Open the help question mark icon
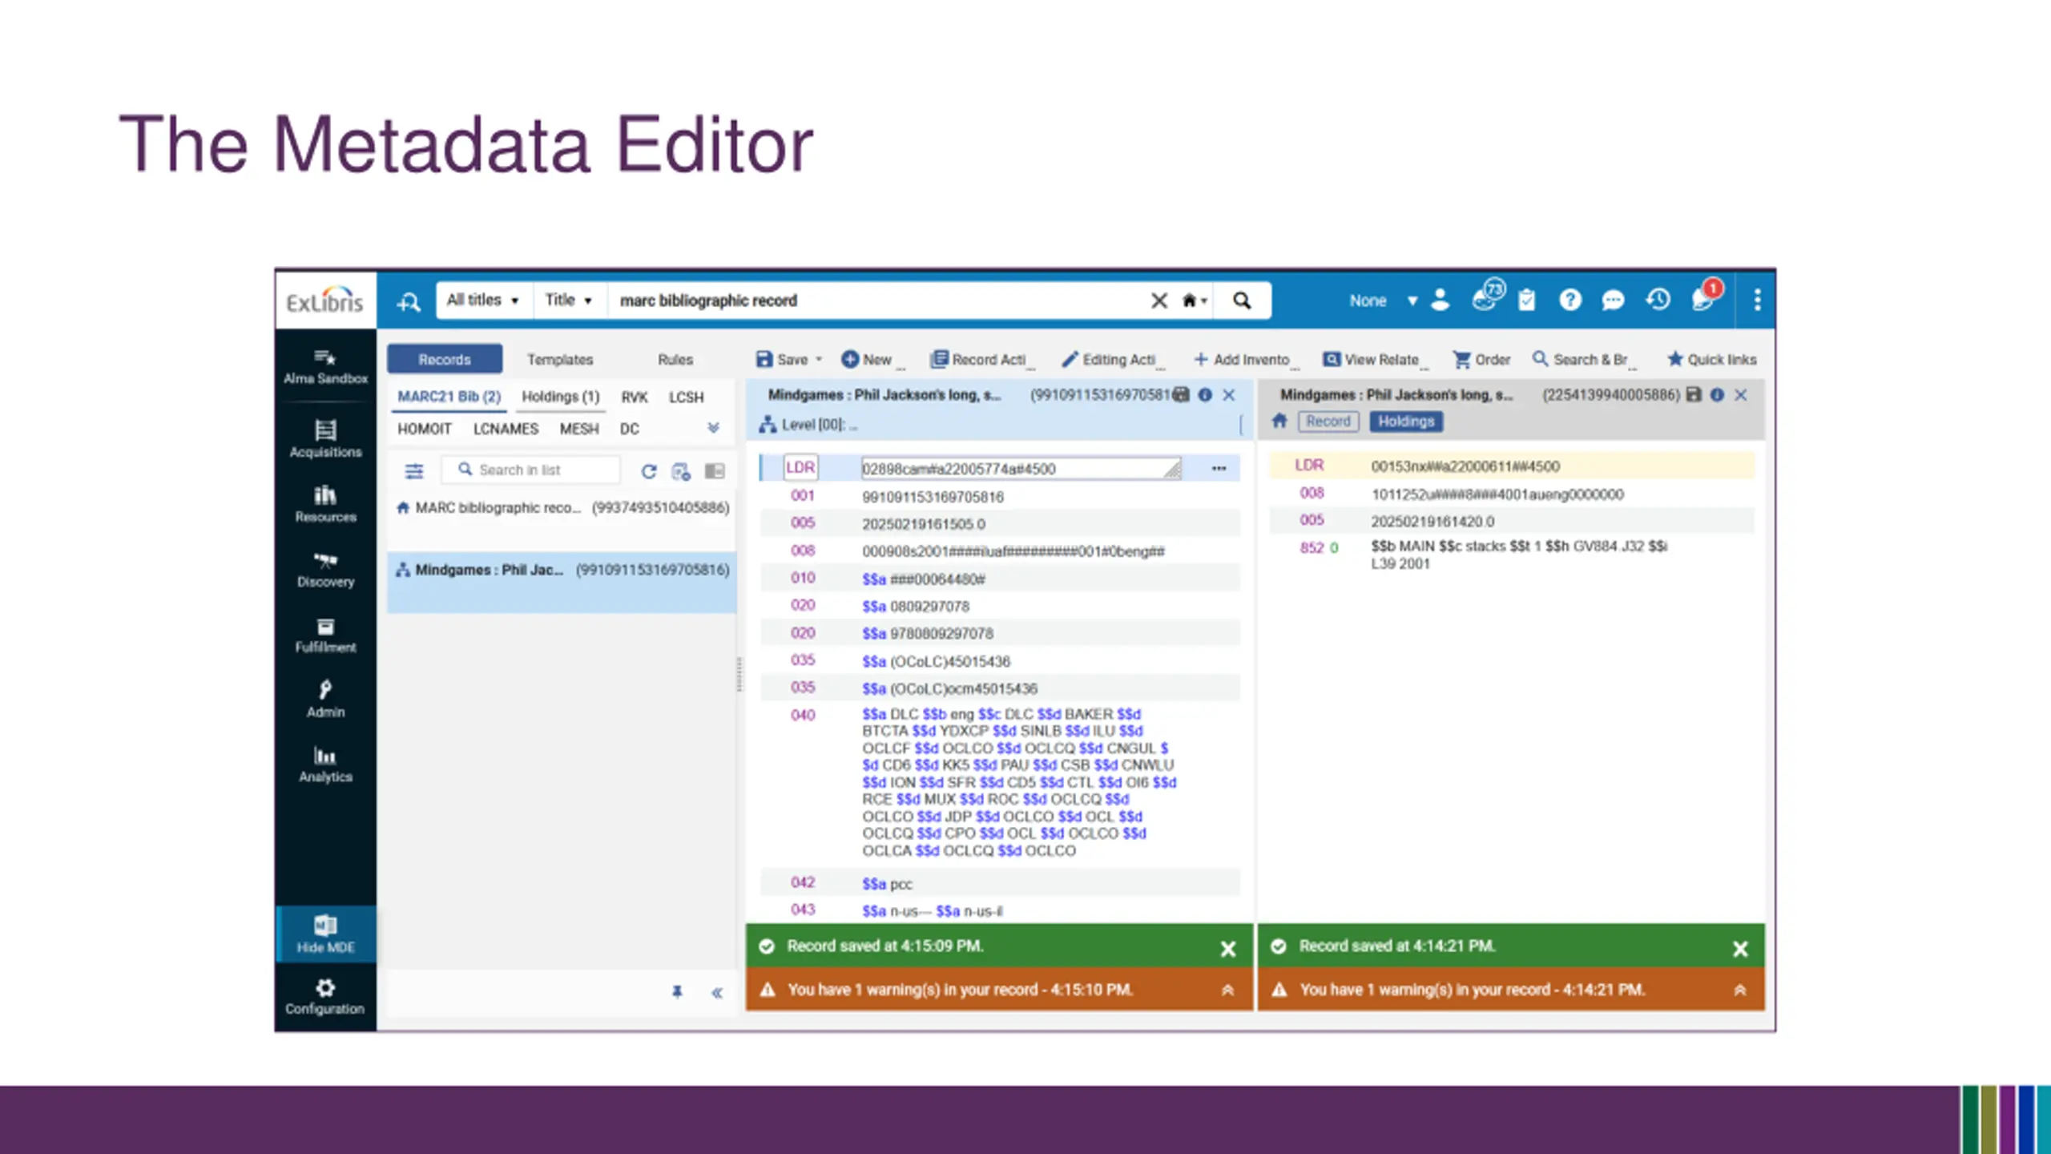 point(1569,301)
